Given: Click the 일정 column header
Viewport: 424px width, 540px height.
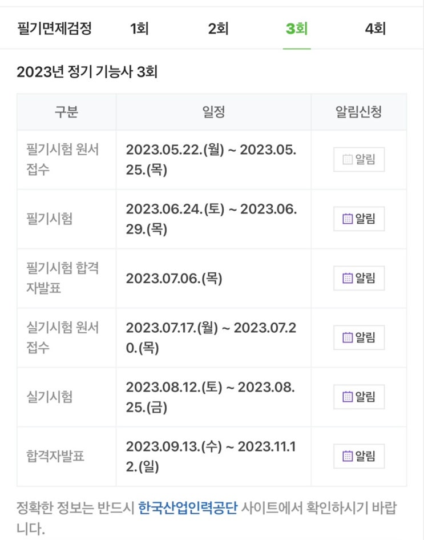Looking at the screenshot, I should (214, 112).
